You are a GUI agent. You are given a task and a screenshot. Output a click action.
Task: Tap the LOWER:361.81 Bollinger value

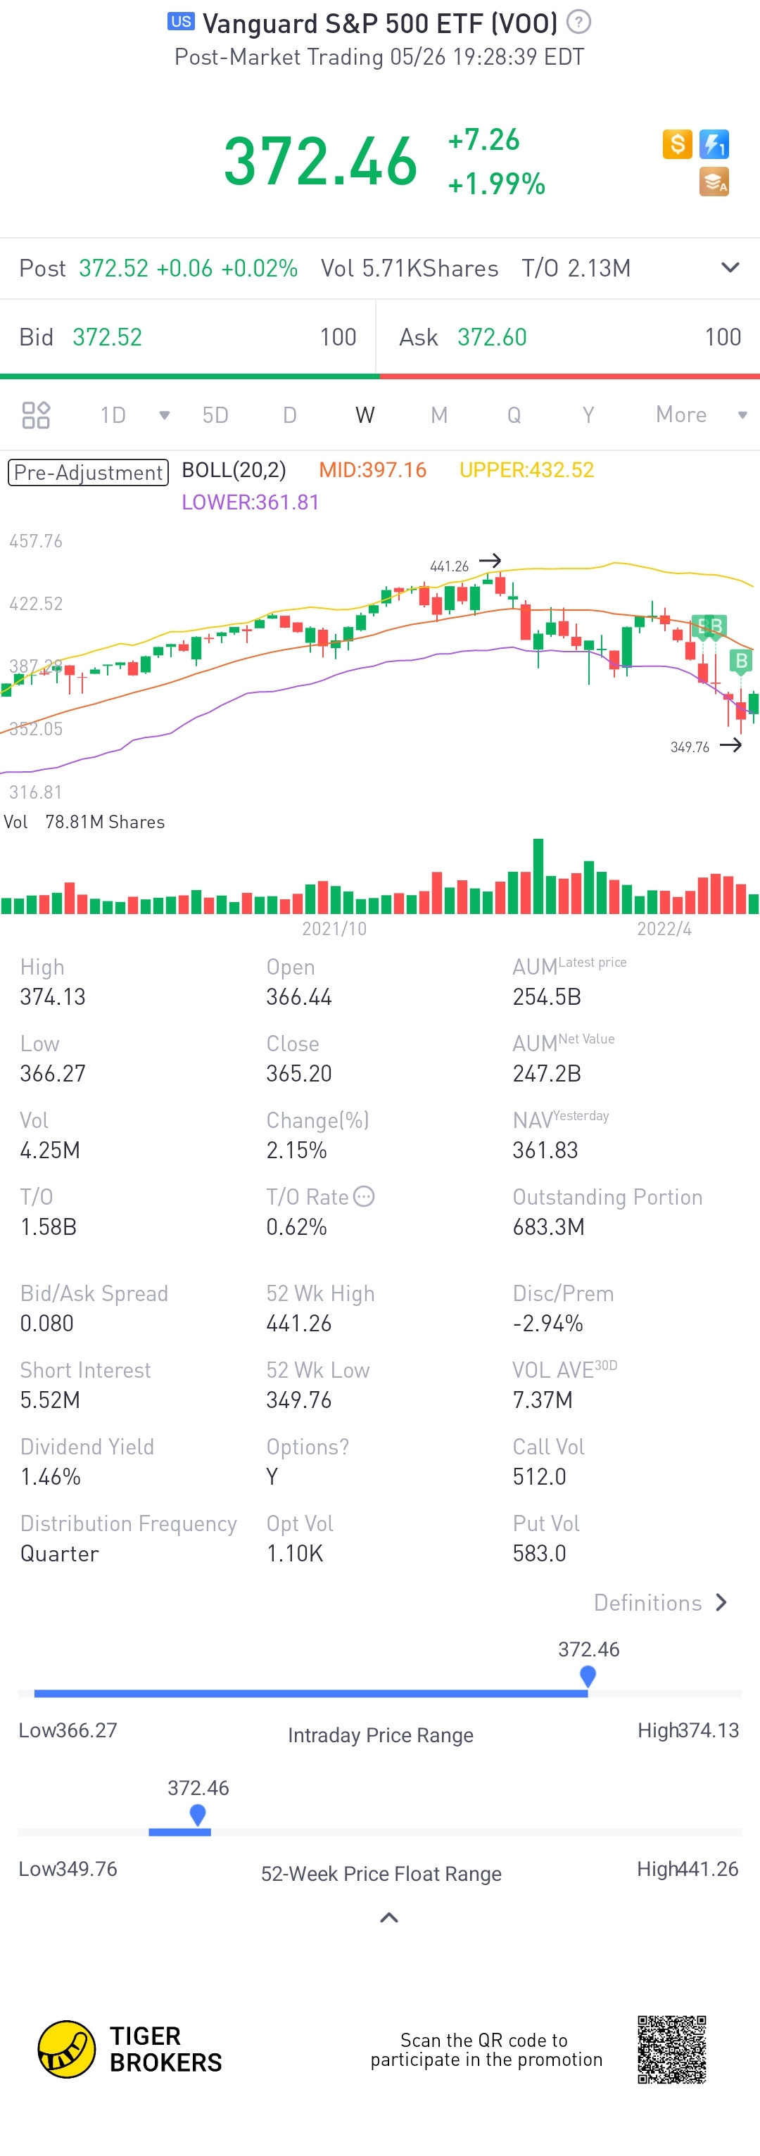[x=251, y=502]
